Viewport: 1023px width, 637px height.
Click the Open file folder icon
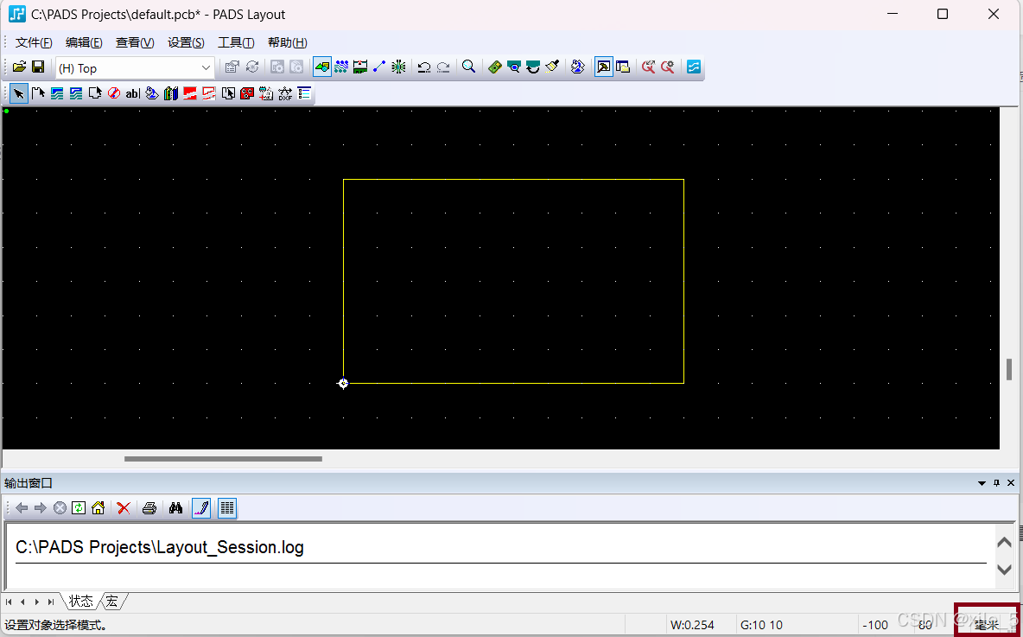tap(20, 67)
